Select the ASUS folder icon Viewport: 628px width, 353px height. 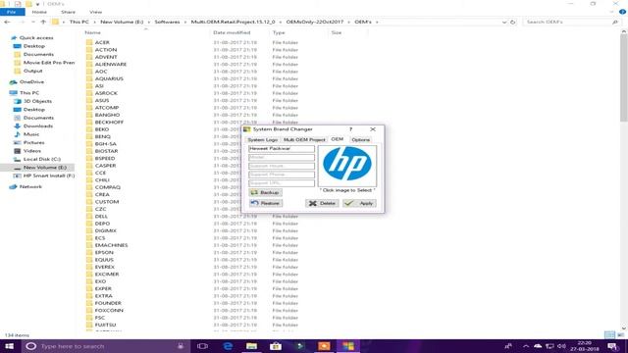89,100
